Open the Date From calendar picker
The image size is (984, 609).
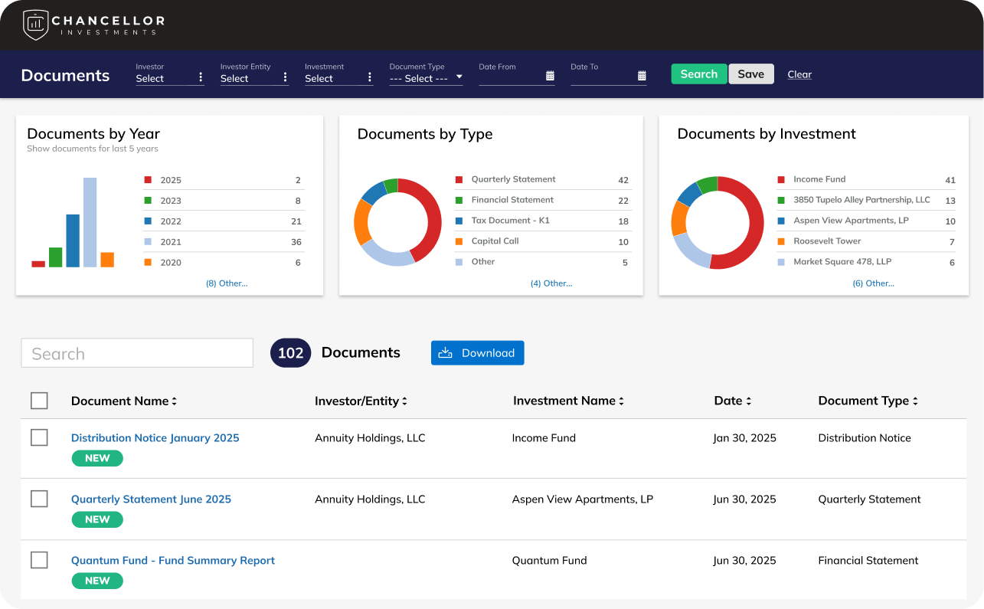click(x=550, y=76)
